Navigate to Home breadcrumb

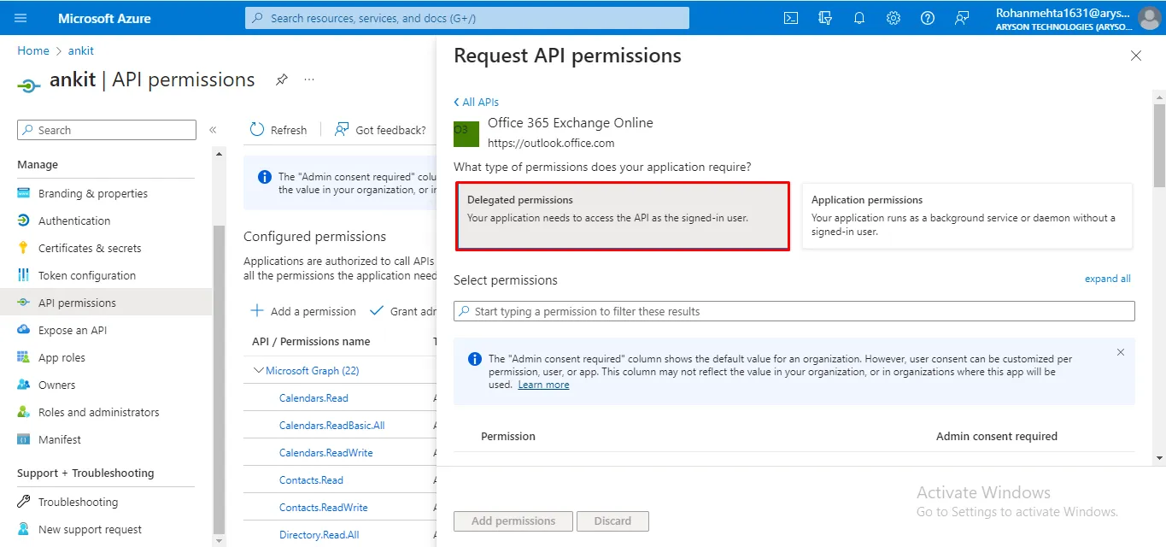[33, 50]
